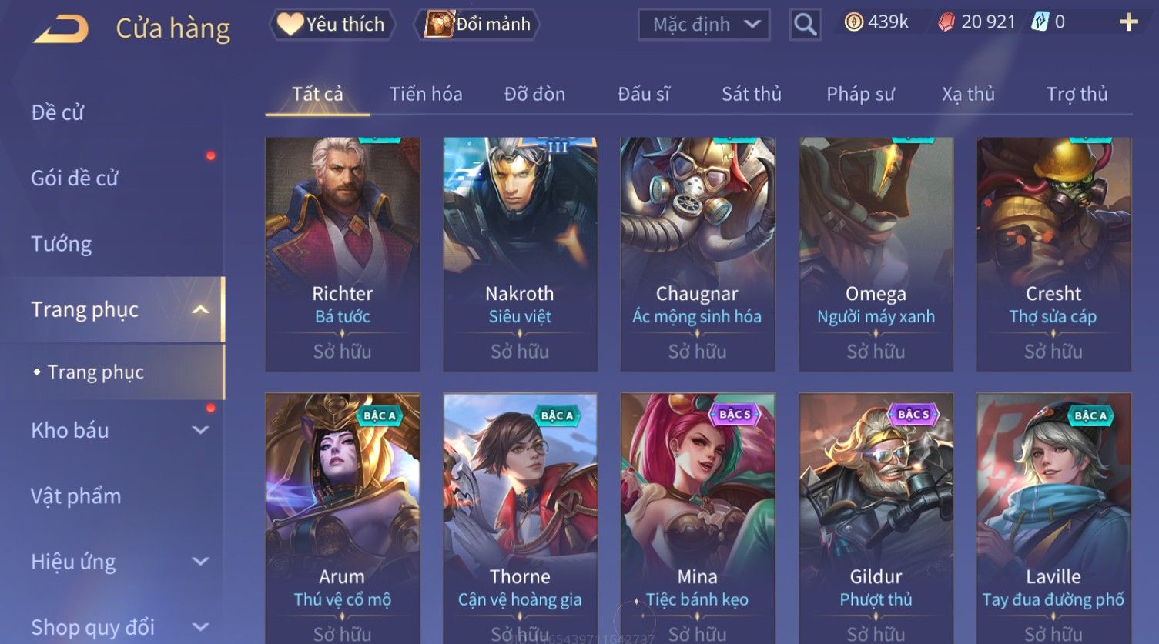Switch to the Pháp sư tab
1159x644 pixels.
coord(860,94)
